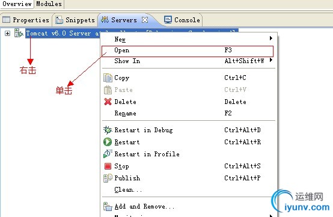333x217 pixels.
Task: Choose Publish from the context menu
Action: [x=189, y=178]
